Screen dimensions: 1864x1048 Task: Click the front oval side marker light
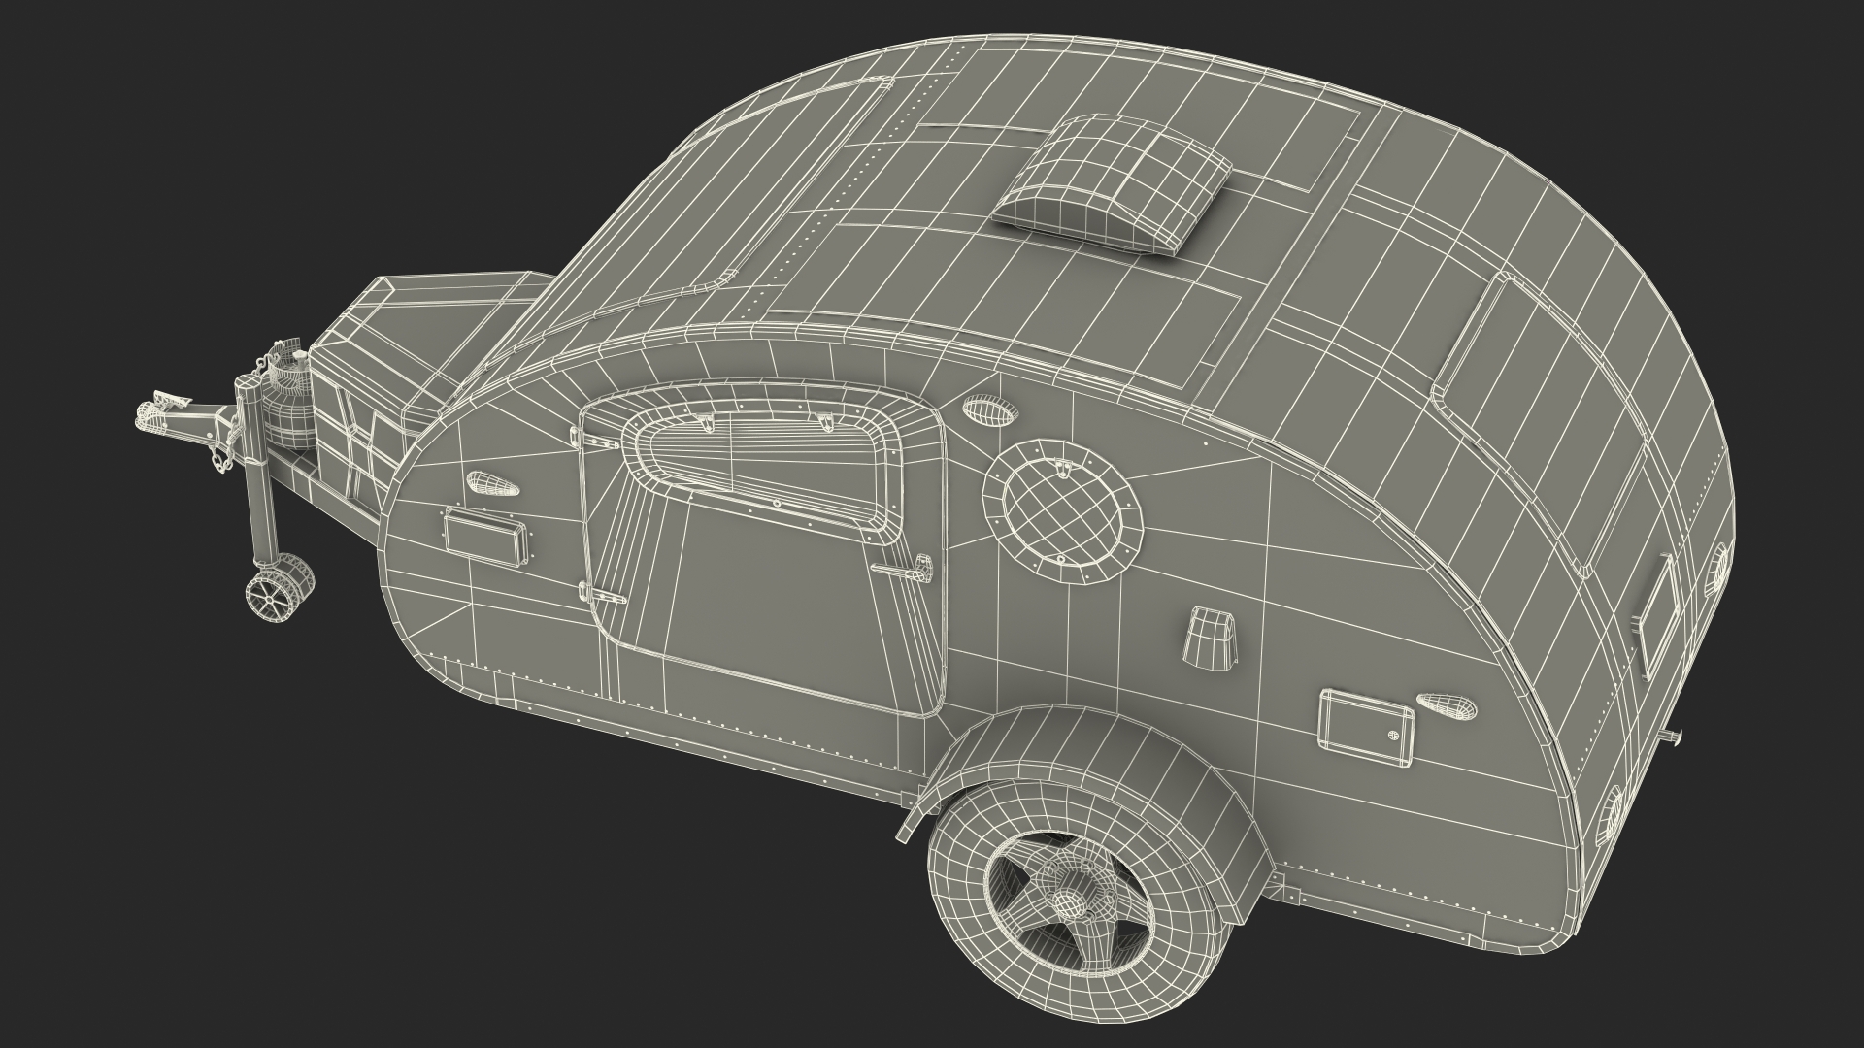pos(491,482)
